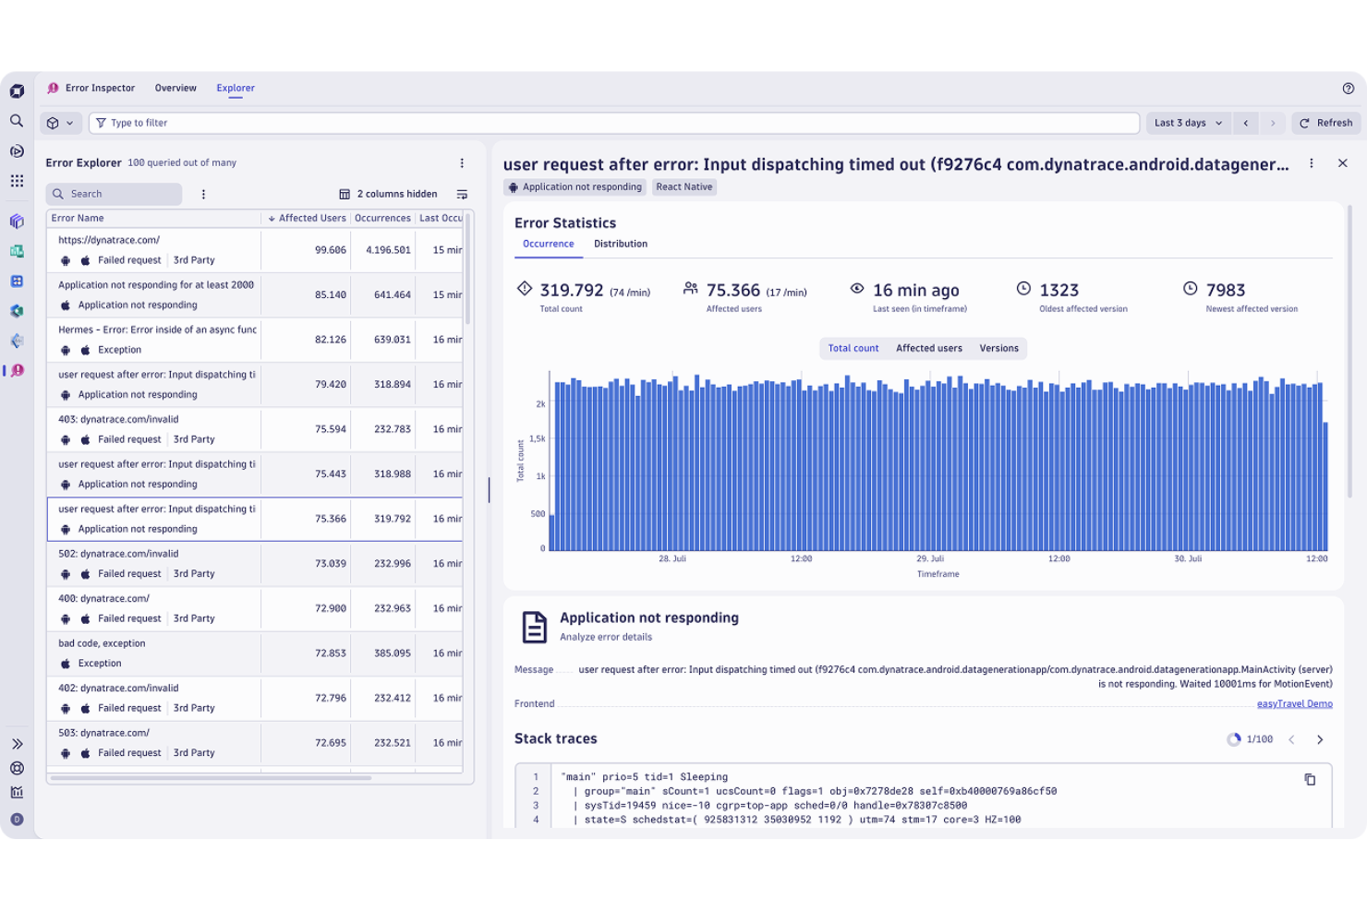Enable the Total count chart view

[853, 348]
